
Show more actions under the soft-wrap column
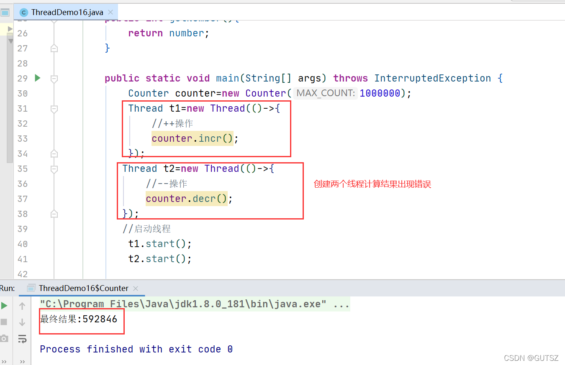click(x=22, y=362)
